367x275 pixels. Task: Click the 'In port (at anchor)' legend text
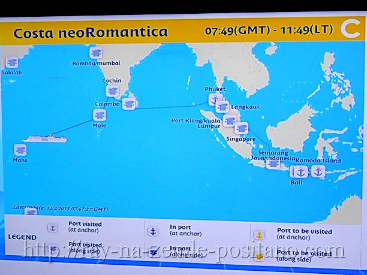(x=186, y=230)
